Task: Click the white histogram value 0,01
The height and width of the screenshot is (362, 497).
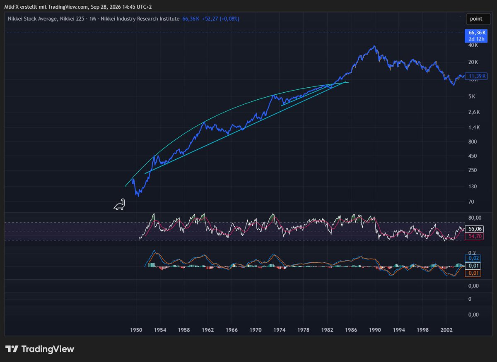Action: [x=473, y=266]
